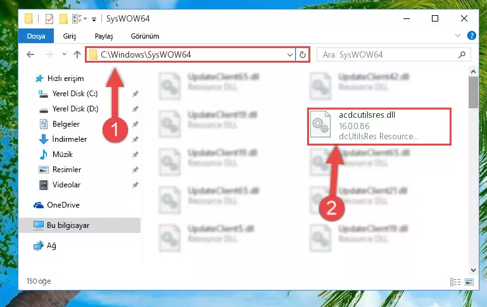Click the forward navigation arrow
Image resolution: width=487 pixels, height=307 pixels.
tap(49, 54)
